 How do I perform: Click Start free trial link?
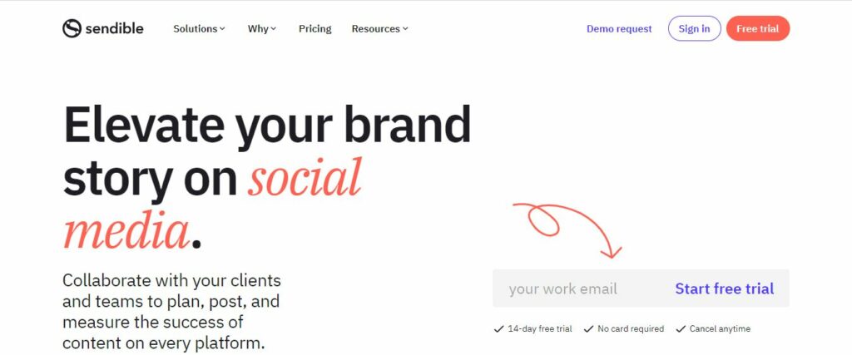tap(725, 288)
